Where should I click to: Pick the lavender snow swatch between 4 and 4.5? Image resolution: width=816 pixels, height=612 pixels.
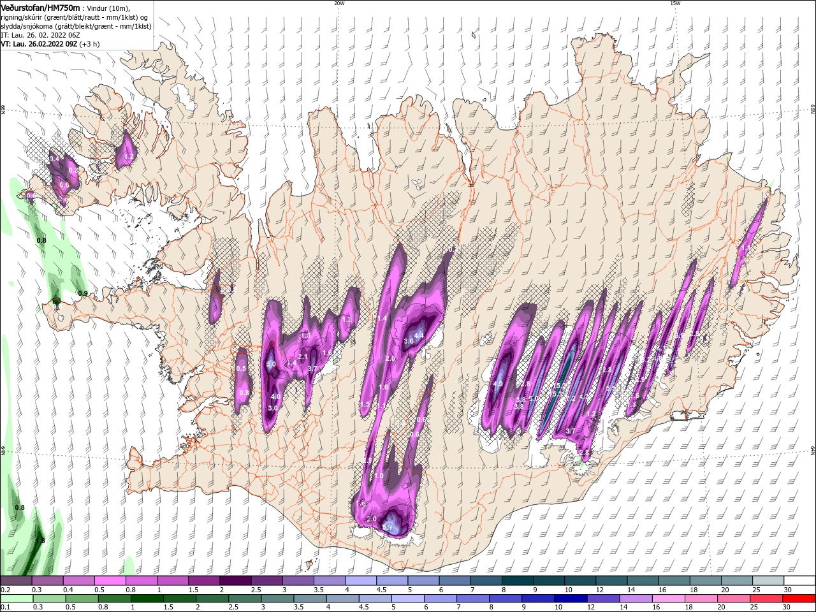click(x=361, y=581)
